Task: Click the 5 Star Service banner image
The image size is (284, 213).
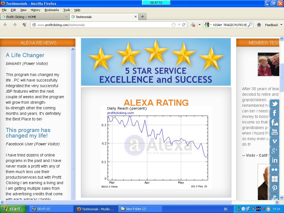Action: 156,62
